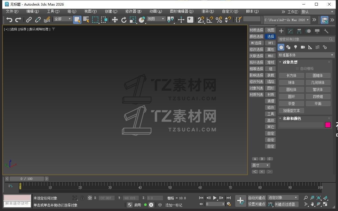This screenshot has width=338, height=211.
Task: Toggle the 2.5D Snaps button
Action: tap(201, 20)
